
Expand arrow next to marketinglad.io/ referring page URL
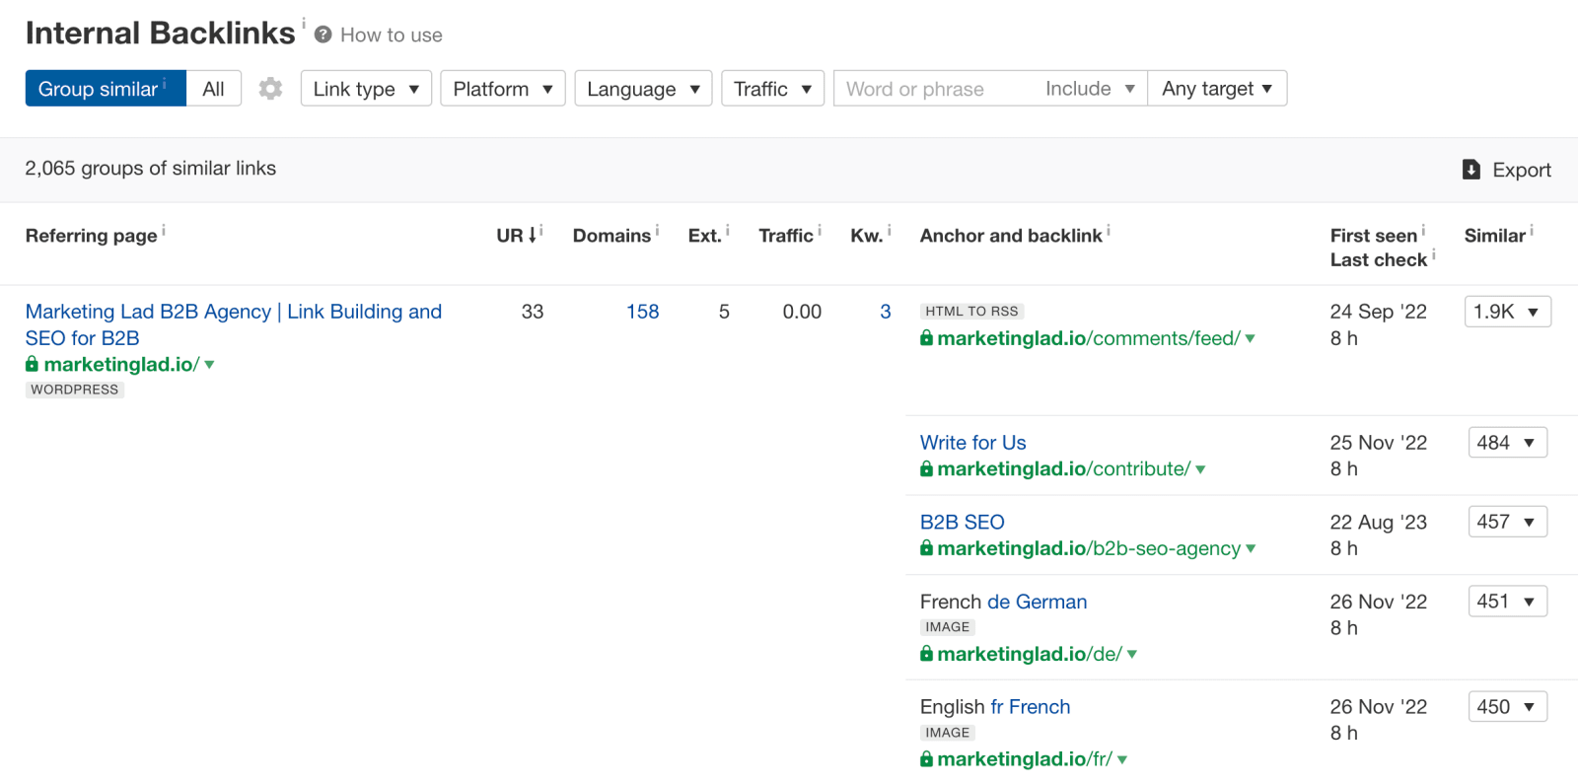pos(210,365)
